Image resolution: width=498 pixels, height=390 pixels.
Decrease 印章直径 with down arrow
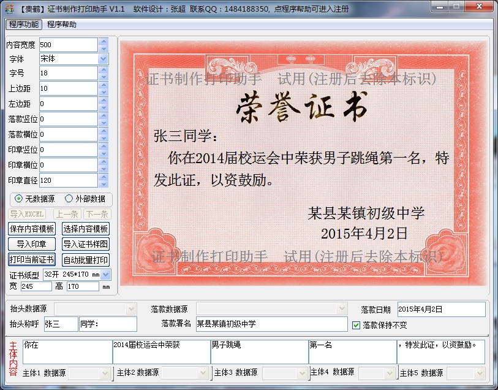tap(104, 184)
